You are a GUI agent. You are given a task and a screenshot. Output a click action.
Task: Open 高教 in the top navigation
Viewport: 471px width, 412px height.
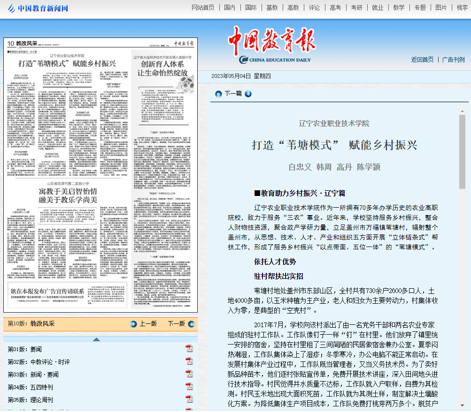pos(293,7)
